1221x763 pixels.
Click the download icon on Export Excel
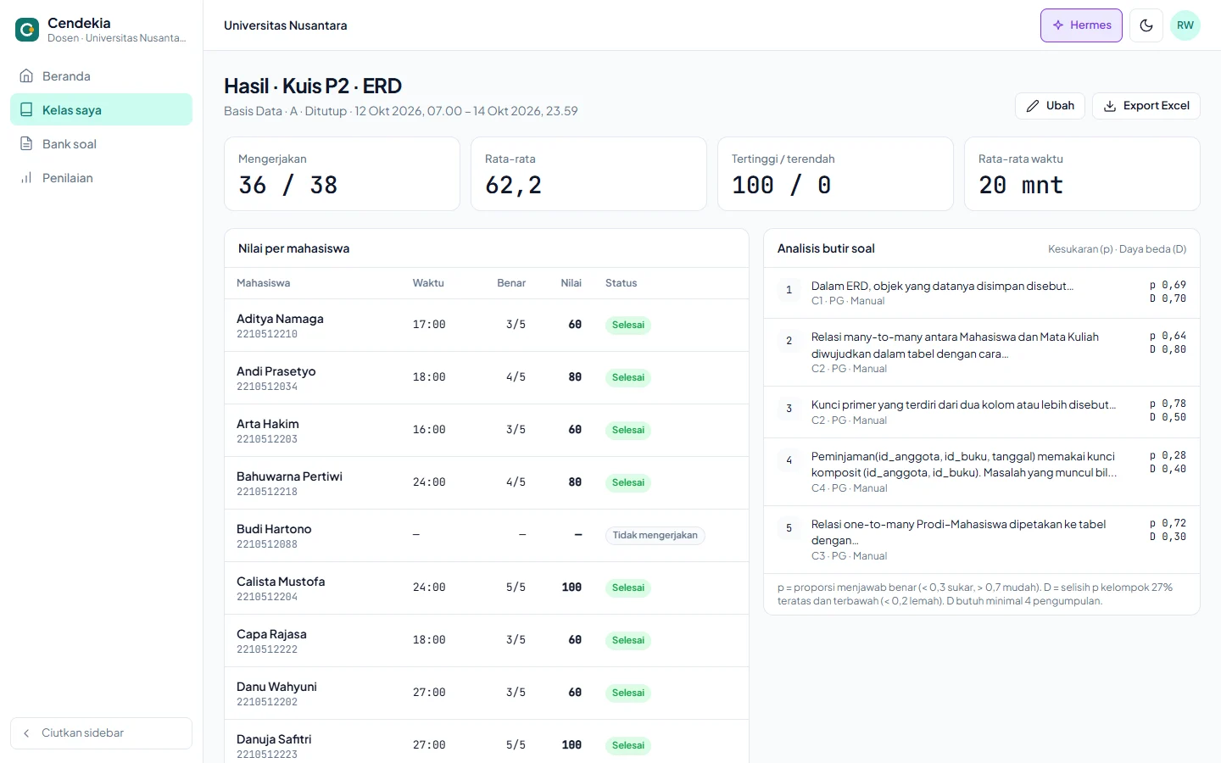click(x=1110, y=106)
